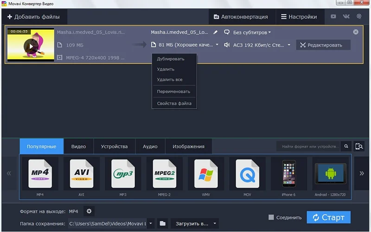Click the pencil rename icon
The width and height of the screenshot is (371, 232).
215,32
